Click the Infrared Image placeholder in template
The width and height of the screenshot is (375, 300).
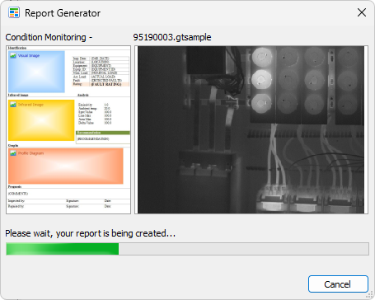click(41, 120)
